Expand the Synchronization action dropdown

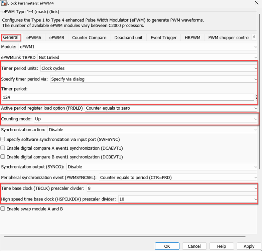point(153,130)
